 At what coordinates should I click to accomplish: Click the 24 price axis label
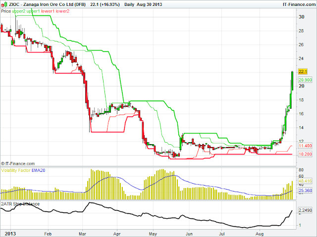pos(302,59)
